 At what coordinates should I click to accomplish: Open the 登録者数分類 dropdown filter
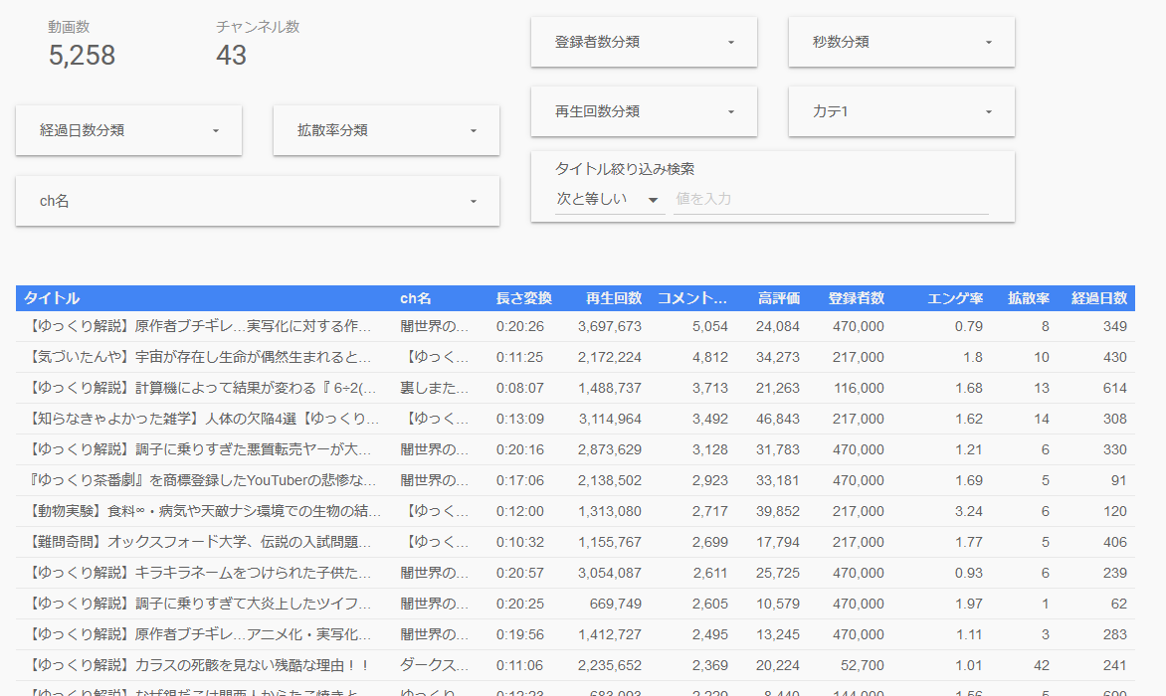click(x=644, y=42)
